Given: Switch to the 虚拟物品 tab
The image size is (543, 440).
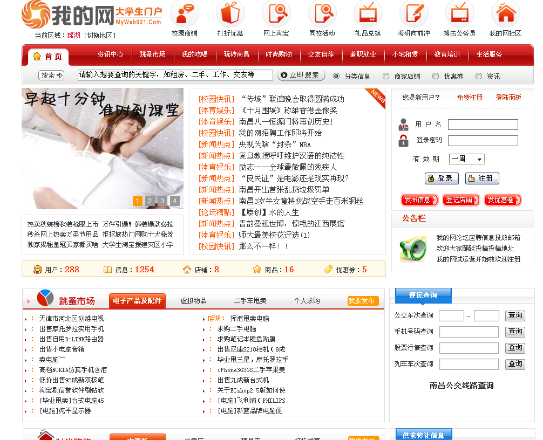Looking at the screenshot, I should [x=194, y=300].
